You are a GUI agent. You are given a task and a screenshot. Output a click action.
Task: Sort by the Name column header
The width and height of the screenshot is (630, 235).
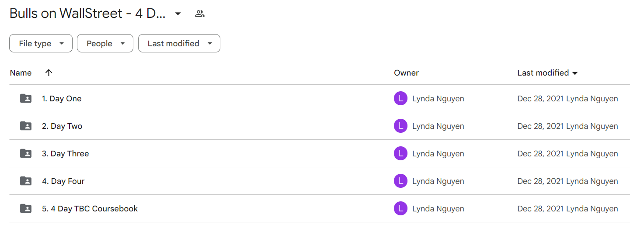click(21, 73)
